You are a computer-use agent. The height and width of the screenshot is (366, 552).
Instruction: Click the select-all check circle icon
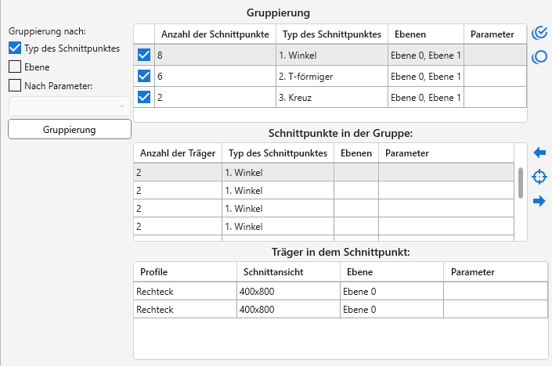pyautogui.click(x=539, y=33)
